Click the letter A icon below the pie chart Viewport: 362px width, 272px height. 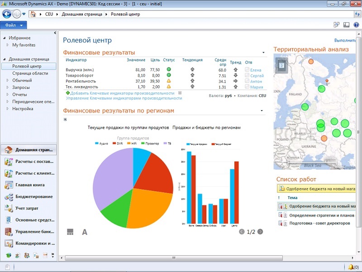(x=85, y=232)
